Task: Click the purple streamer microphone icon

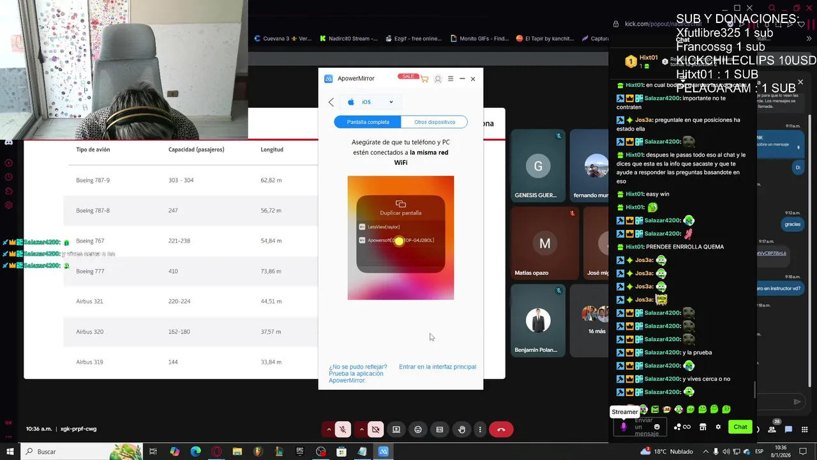Action: 624,427
